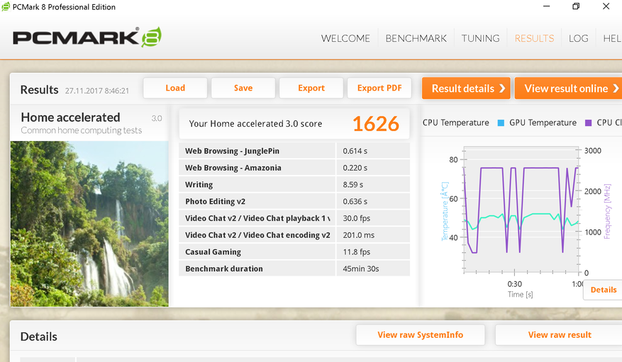622x362 pixels.
Task: Select the 'Benchmark duration' row
Action: coord(294,269)
